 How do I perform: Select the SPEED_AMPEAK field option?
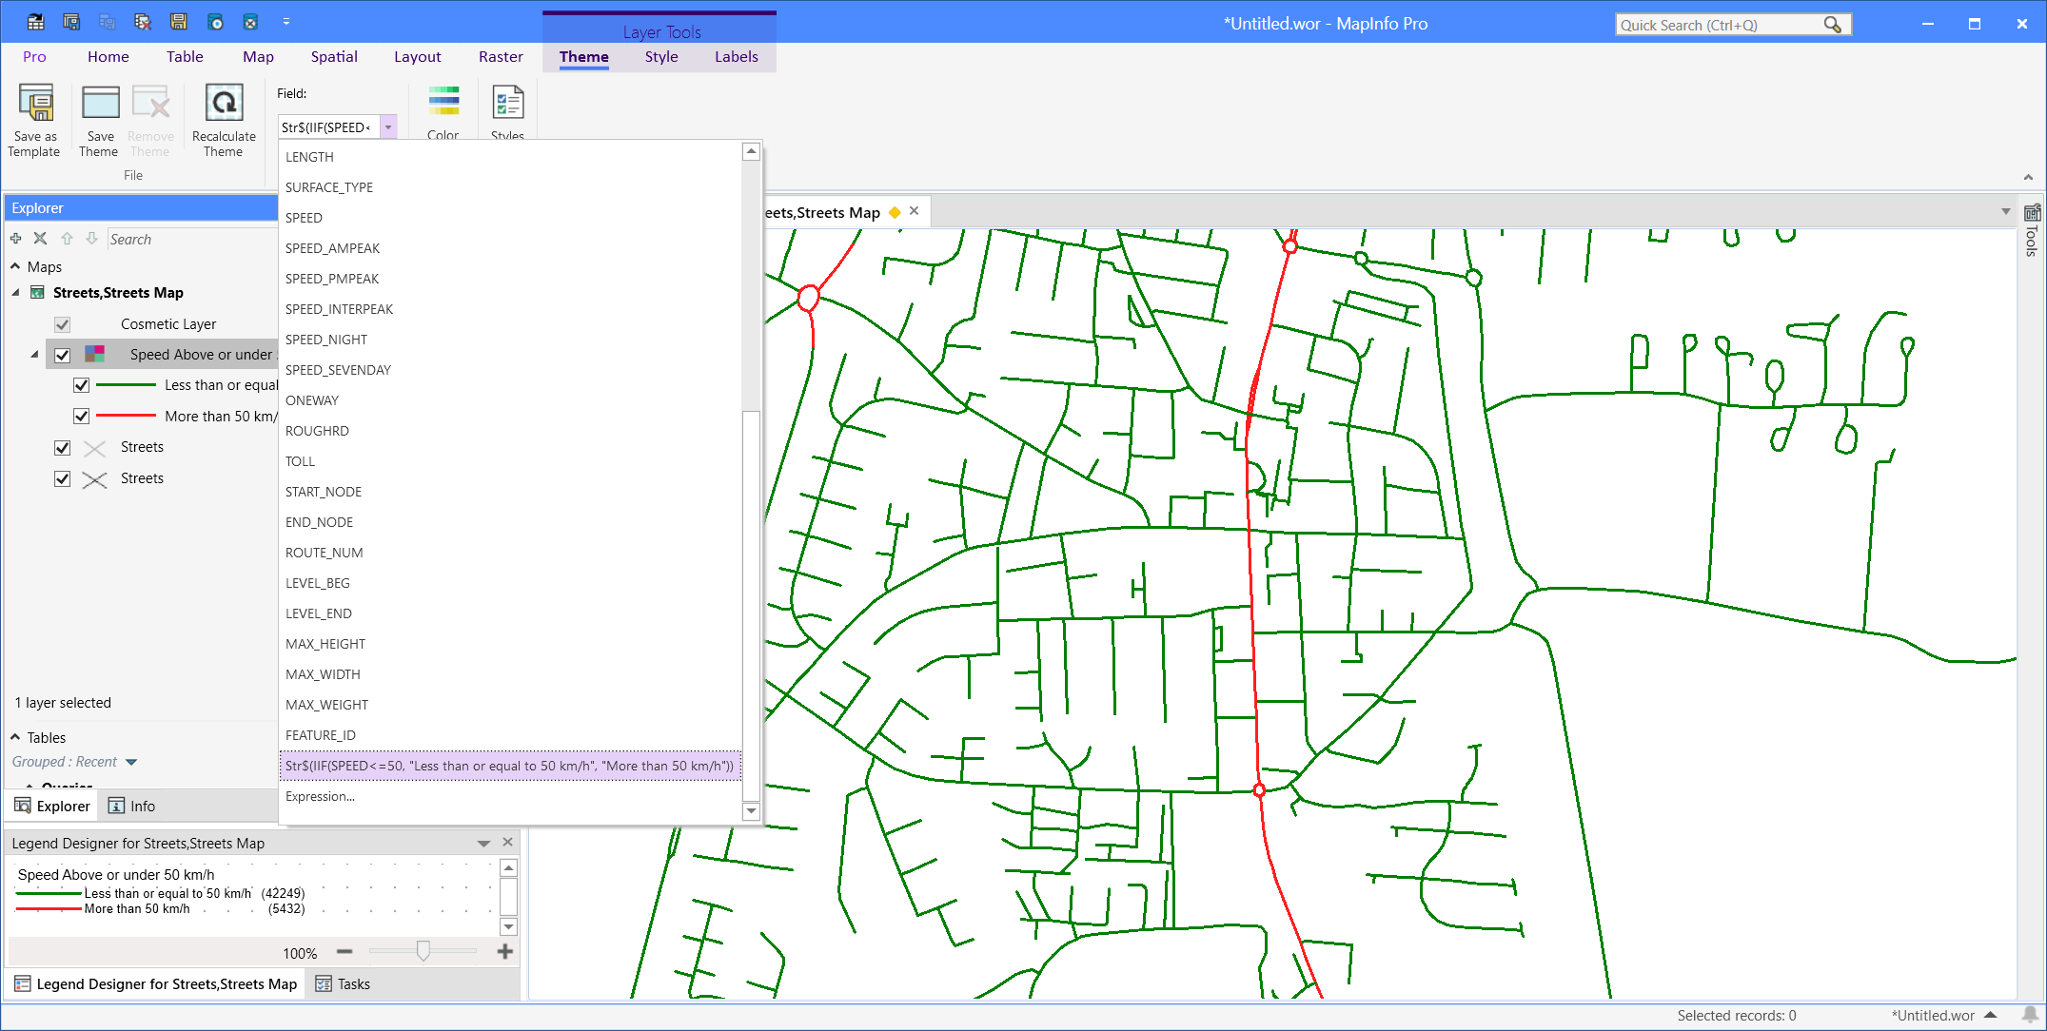(332, 248)
